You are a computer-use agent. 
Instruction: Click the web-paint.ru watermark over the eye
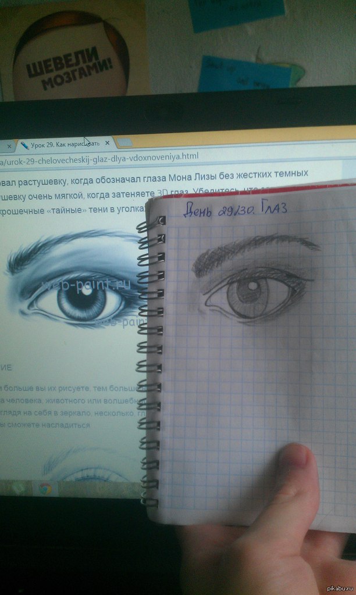coord(87,285)
